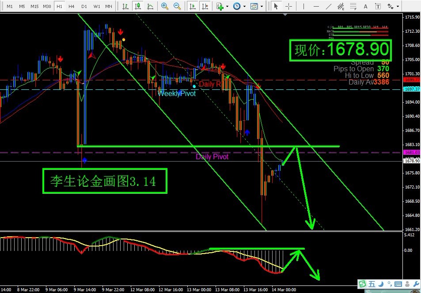Image resolution: width=421 pixels, height=293 pixels.
Task: Zoom in on the chart
Action: [x=165, y=6]
